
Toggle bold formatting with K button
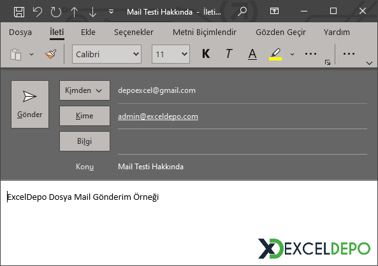coord(206,53)
